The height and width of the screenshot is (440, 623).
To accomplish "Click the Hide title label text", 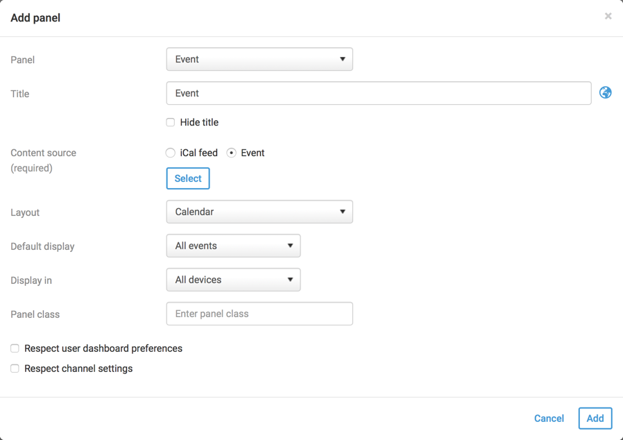I will [199, 122].
